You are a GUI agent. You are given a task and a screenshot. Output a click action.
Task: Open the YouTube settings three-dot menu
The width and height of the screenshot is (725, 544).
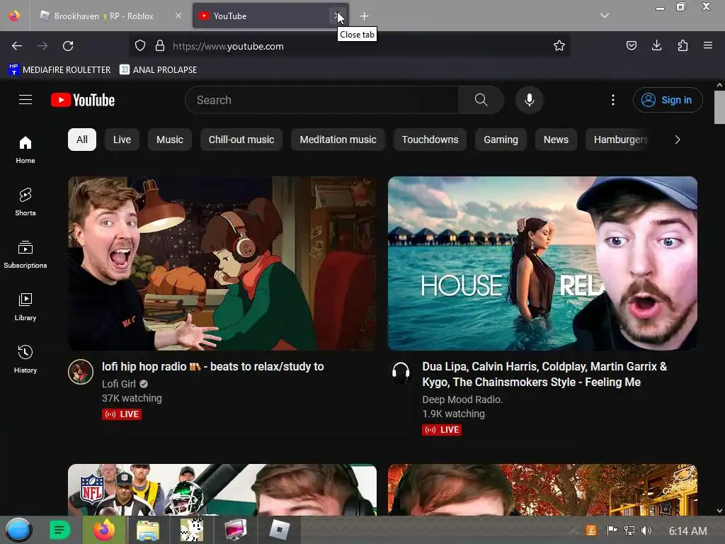[x=613, y=100]
